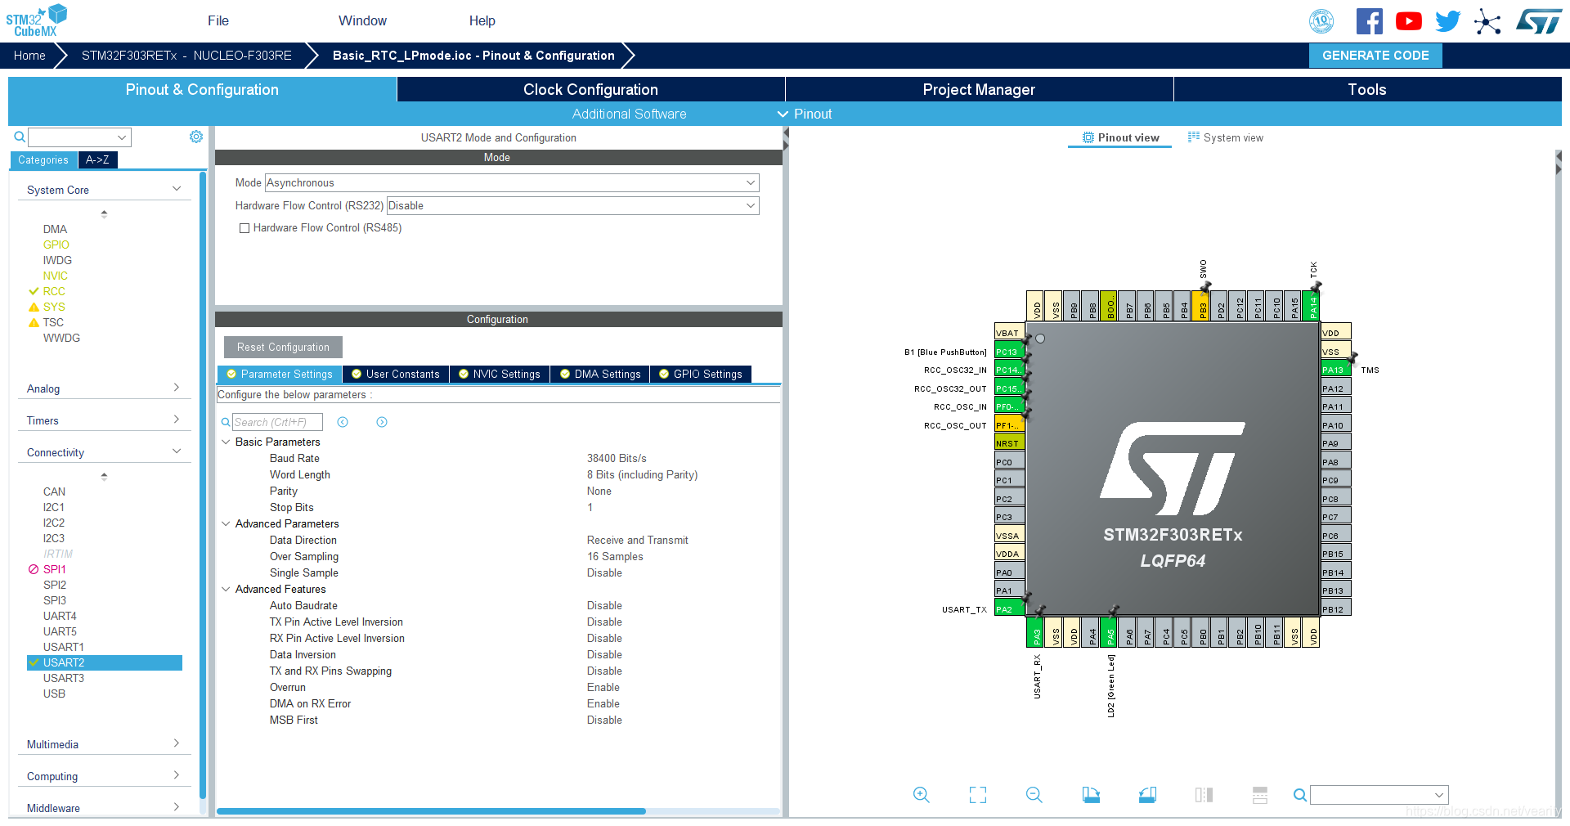
Task: Fit the chip view to window
Action: [978, 795]
